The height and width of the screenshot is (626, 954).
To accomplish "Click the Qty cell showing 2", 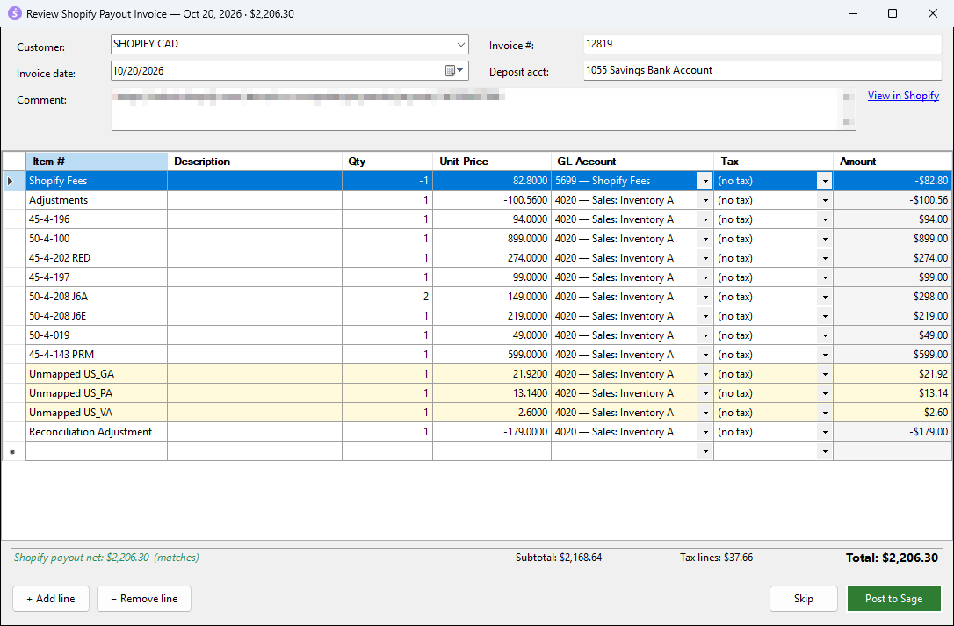I will (387, 296).
